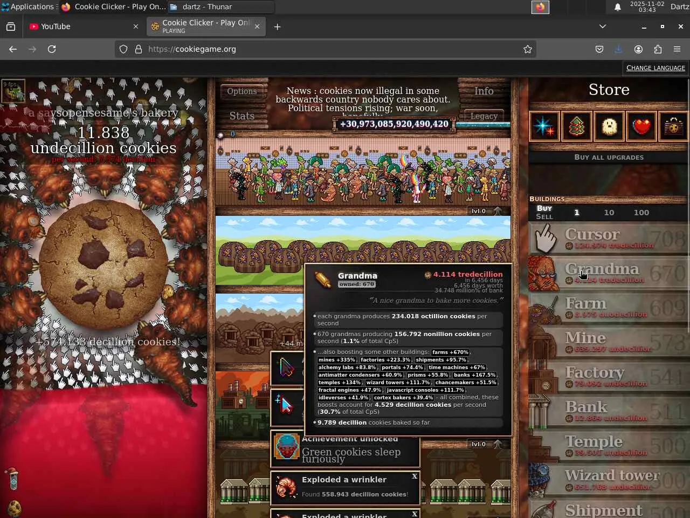
Task: Buy the ghost cookie upgrade
Action: pos(609,126)
